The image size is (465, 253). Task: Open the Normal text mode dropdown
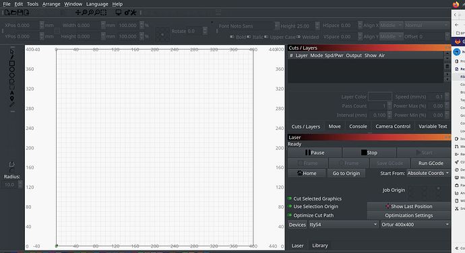tap(427, 25)
